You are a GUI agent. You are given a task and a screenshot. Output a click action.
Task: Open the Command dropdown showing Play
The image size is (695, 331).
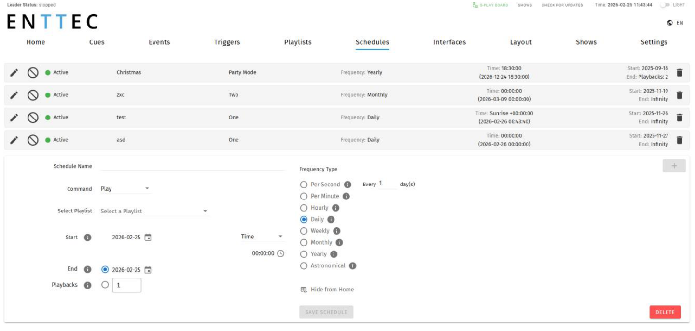tap(125, 189)
